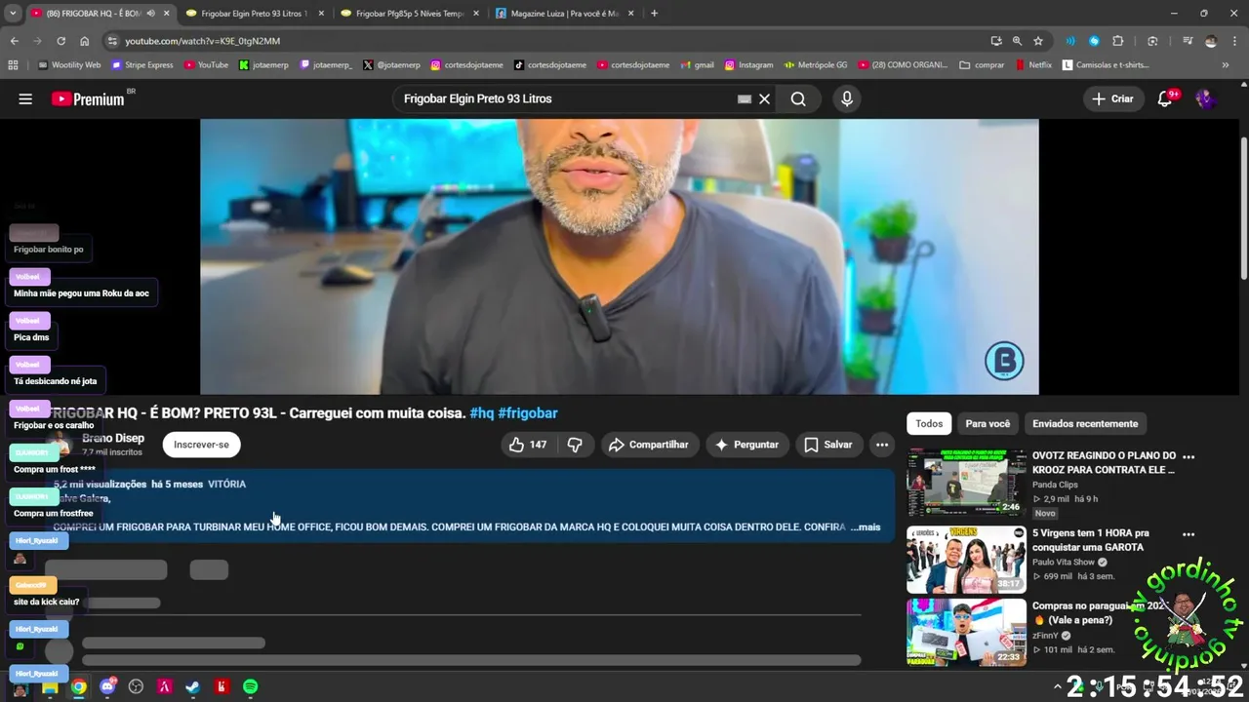Open the tab search dropdown arrow
The height and width of the screenshot is (702, 1249).
pyautogui.click(x=13, y=14)
